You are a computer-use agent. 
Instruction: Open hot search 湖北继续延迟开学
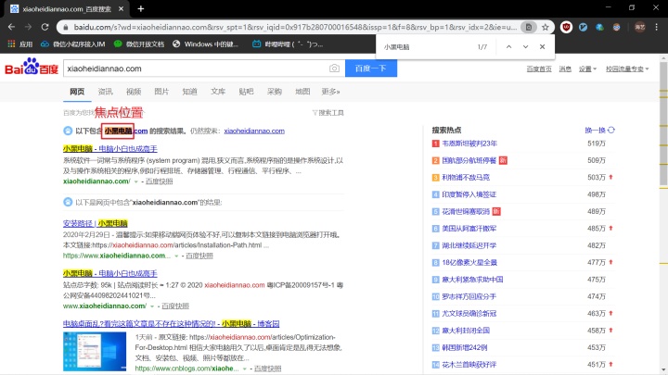pyautogui.click(x=469, y=245)
